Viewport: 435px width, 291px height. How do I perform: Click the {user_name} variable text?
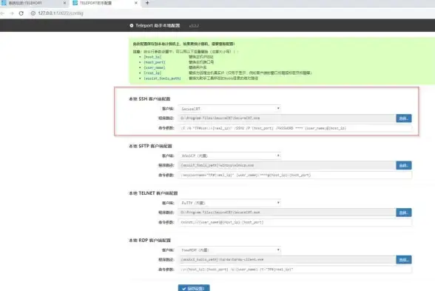(155, 67)
